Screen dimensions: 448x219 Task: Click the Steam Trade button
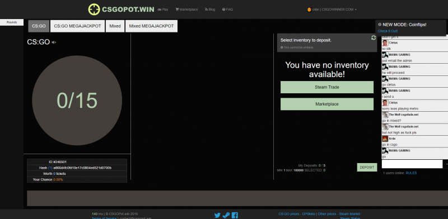coord(327,87)
